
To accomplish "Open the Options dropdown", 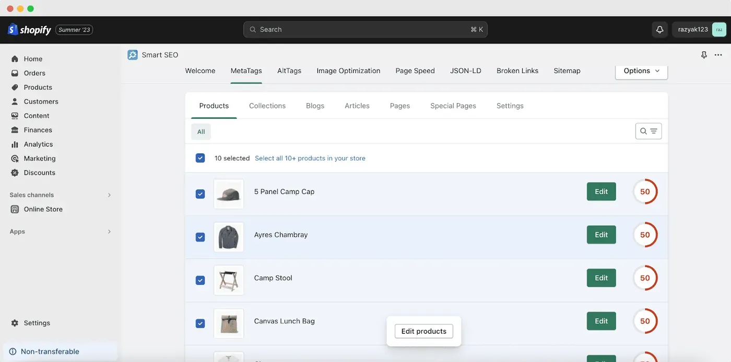I will click(642, 71).
